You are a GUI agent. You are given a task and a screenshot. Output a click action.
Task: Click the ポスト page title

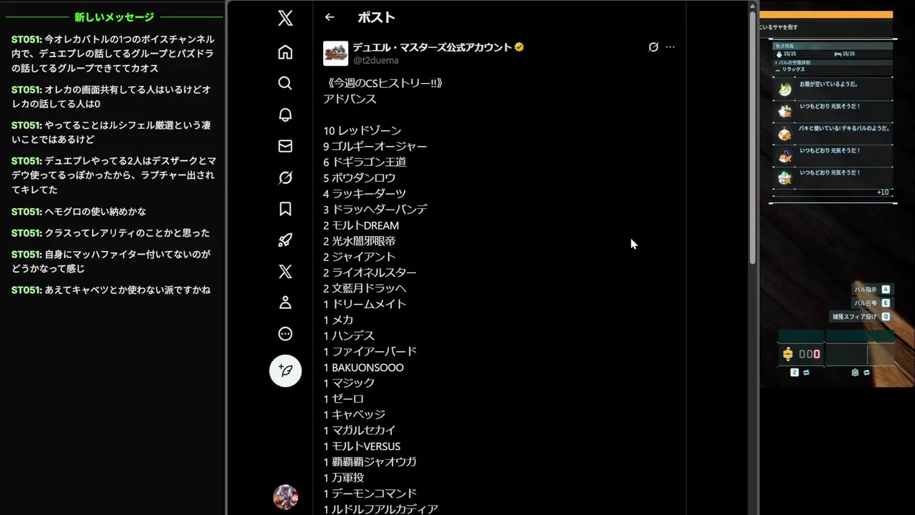377,17
